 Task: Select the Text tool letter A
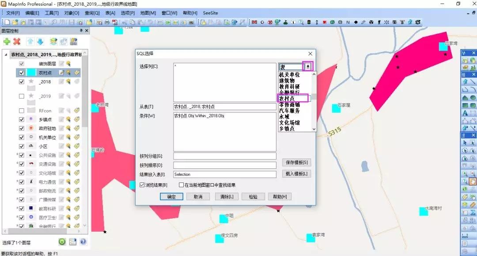click(x=465, y=113)
